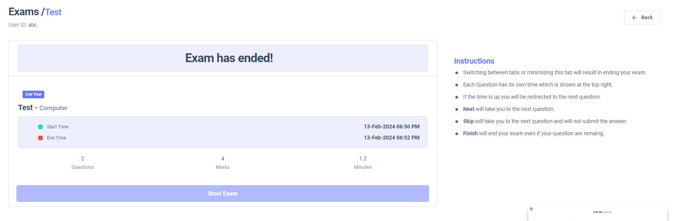Click the small logo icon in preview thumbnail
Image resolution: width=673 pixels, height=221 pixels.
point(531,209)
